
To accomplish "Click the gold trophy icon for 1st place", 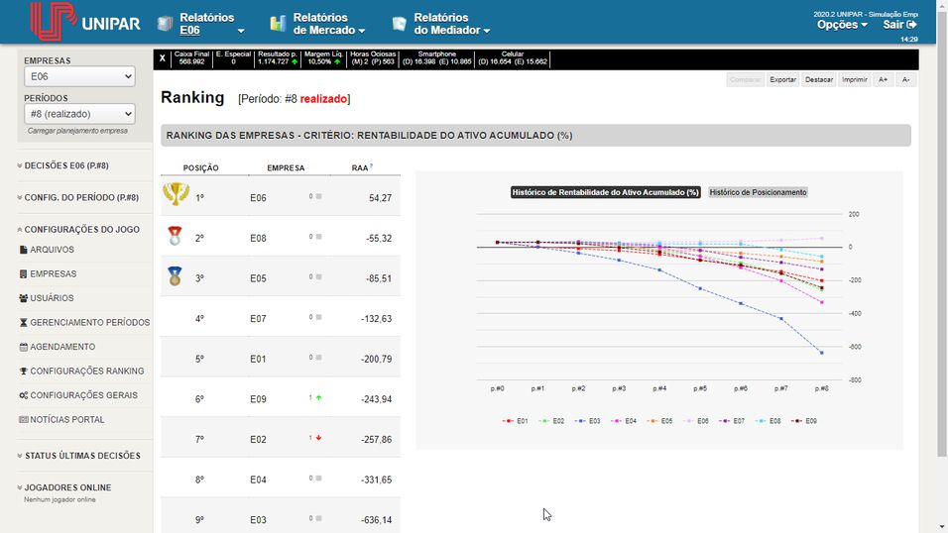I will tap(176, 194).
